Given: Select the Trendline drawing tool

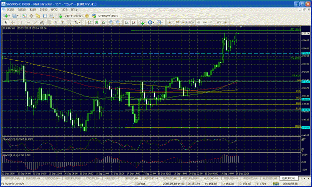Looking at the screenshot, I should point(35,22).
